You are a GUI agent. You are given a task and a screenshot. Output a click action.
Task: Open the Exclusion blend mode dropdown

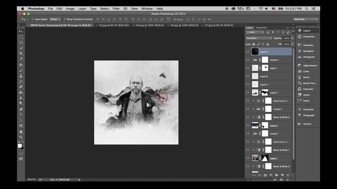point(259,38)
